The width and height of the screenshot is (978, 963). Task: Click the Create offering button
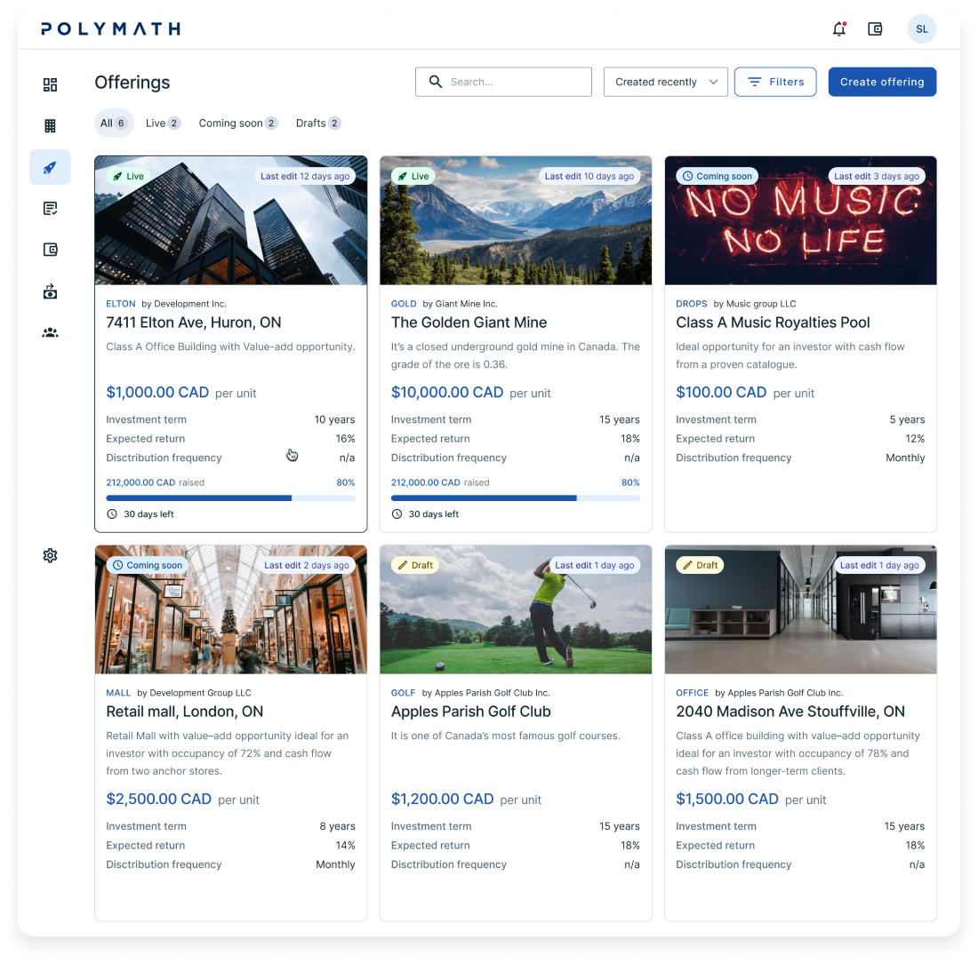pyautogui.click(x=882, y=82)
